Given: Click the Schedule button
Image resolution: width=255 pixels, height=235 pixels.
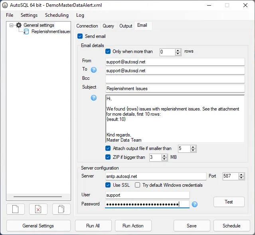Looking at the screenshot, I should (231, 225).
